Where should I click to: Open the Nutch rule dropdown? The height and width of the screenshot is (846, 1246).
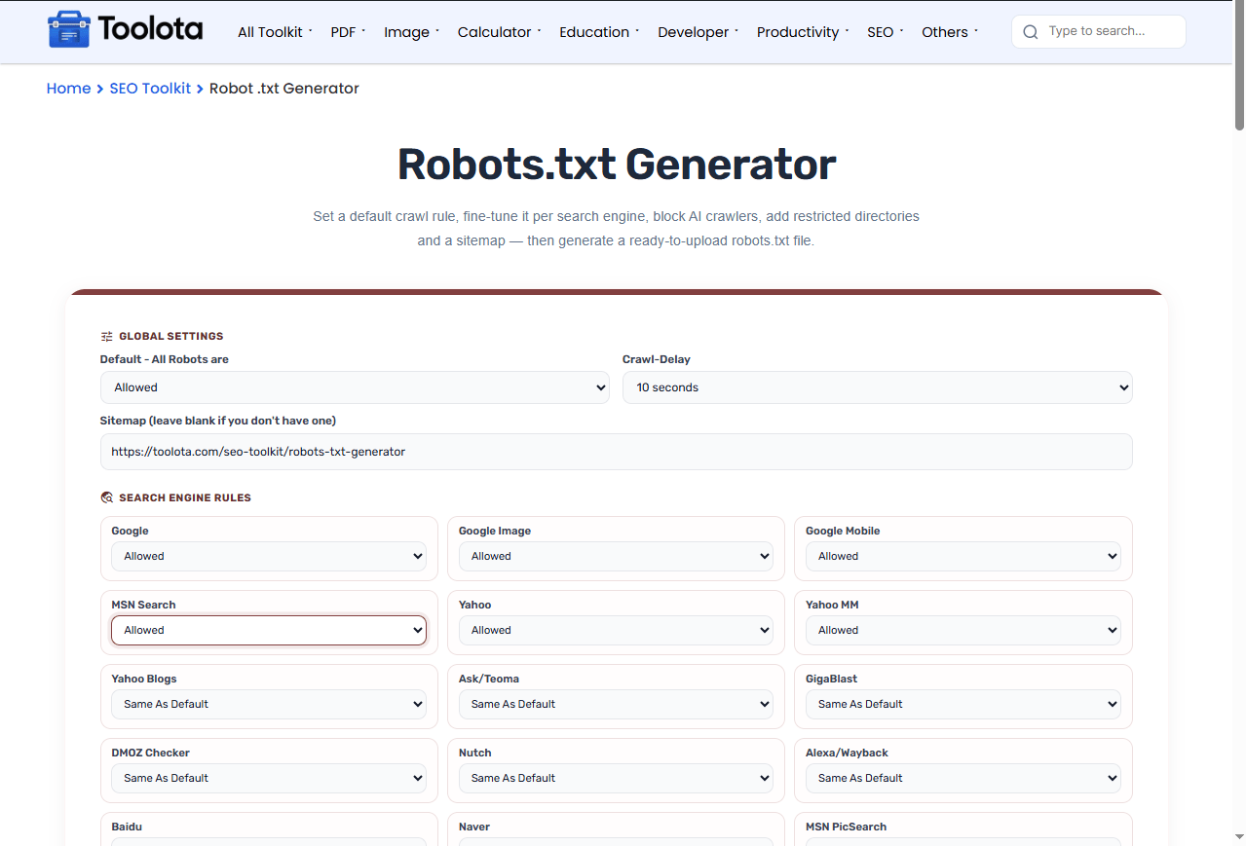(x=616, y=778)
